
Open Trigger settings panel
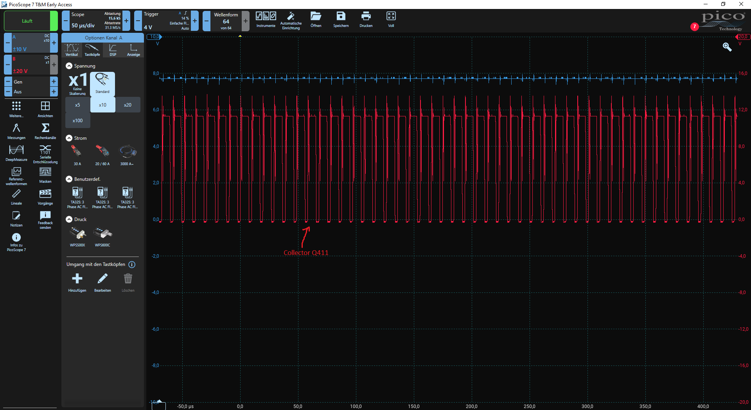click(x=166, y=21)
